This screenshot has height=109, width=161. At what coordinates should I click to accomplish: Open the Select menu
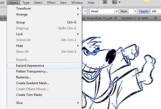(38, 3)
